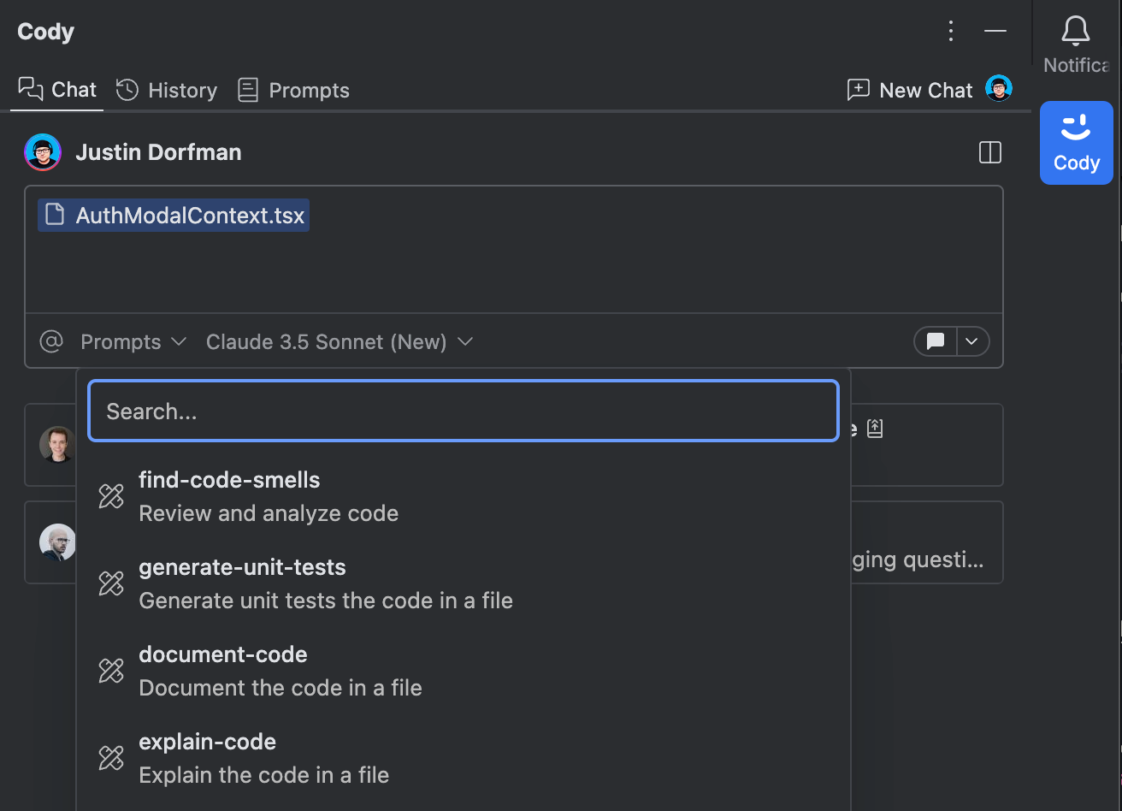Open the account avatar menu next to New Chat
1122x811 pixels.
pyautogui.click(x=999, y=88)
